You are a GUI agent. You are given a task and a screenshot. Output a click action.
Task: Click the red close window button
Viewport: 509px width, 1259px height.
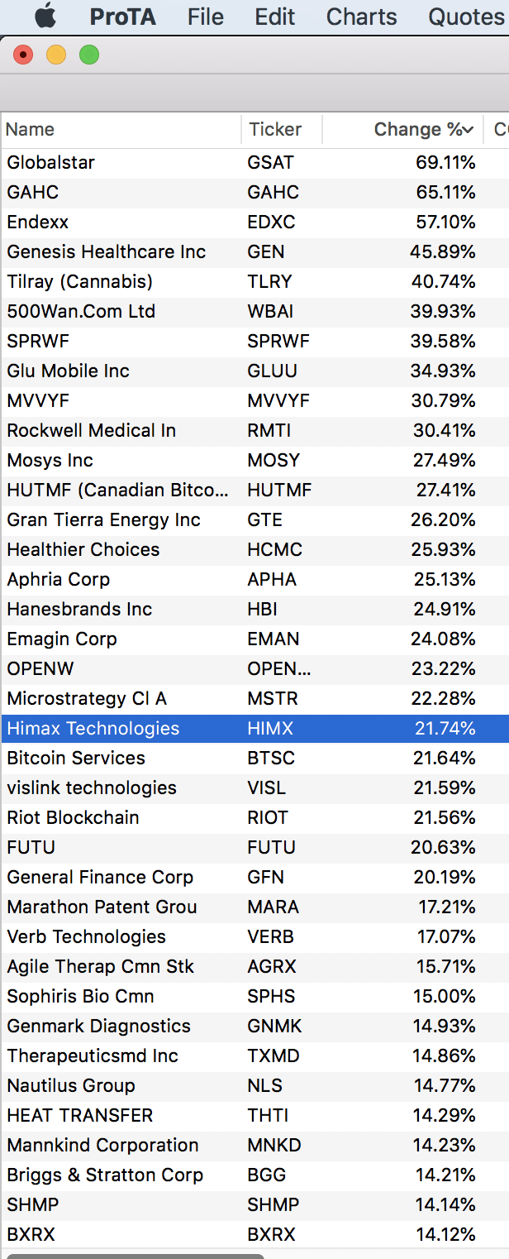pos(23,55)
